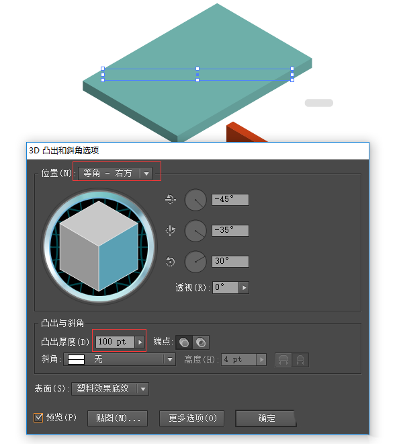Screen dimensions: 397x444
Task: Click the 贴图(M)... button
Action: click(118, 418)
